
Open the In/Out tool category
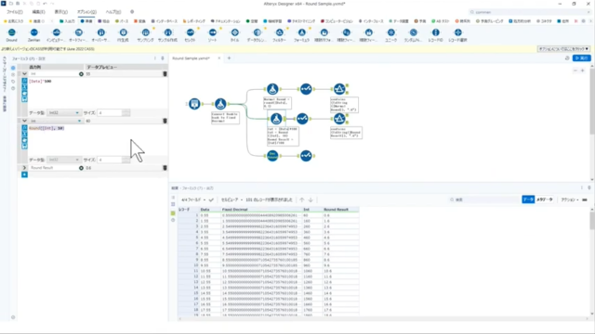tap(67, 21)
